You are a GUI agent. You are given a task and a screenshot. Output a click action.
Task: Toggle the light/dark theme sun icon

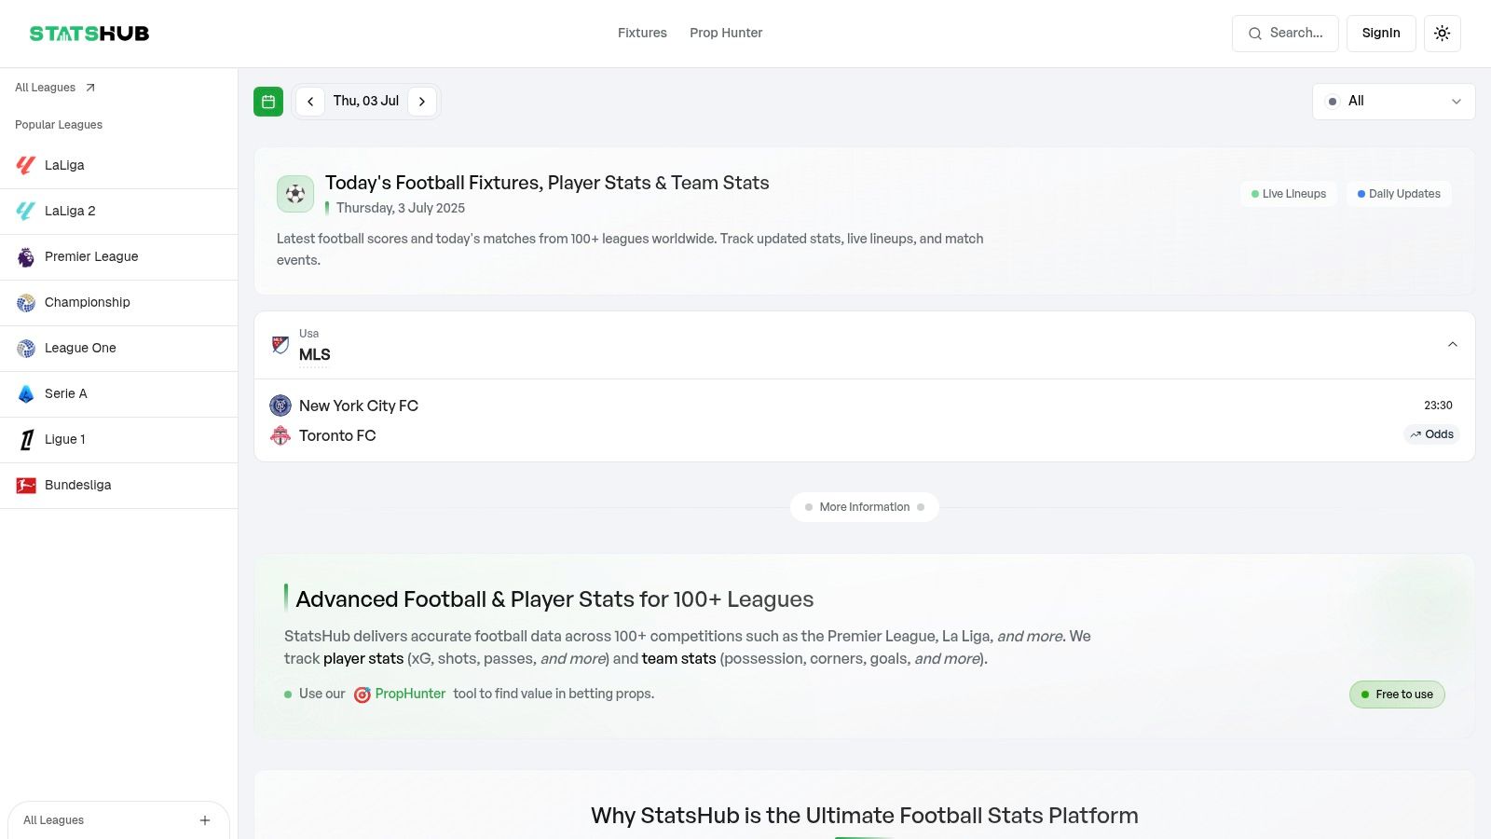[1443, 34]
